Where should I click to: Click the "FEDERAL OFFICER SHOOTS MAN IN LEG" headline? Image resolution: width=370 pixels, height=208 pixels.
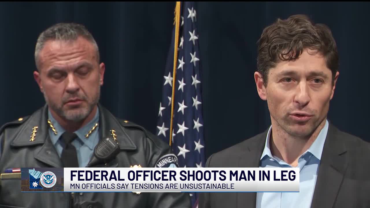(x=183, y=176)
